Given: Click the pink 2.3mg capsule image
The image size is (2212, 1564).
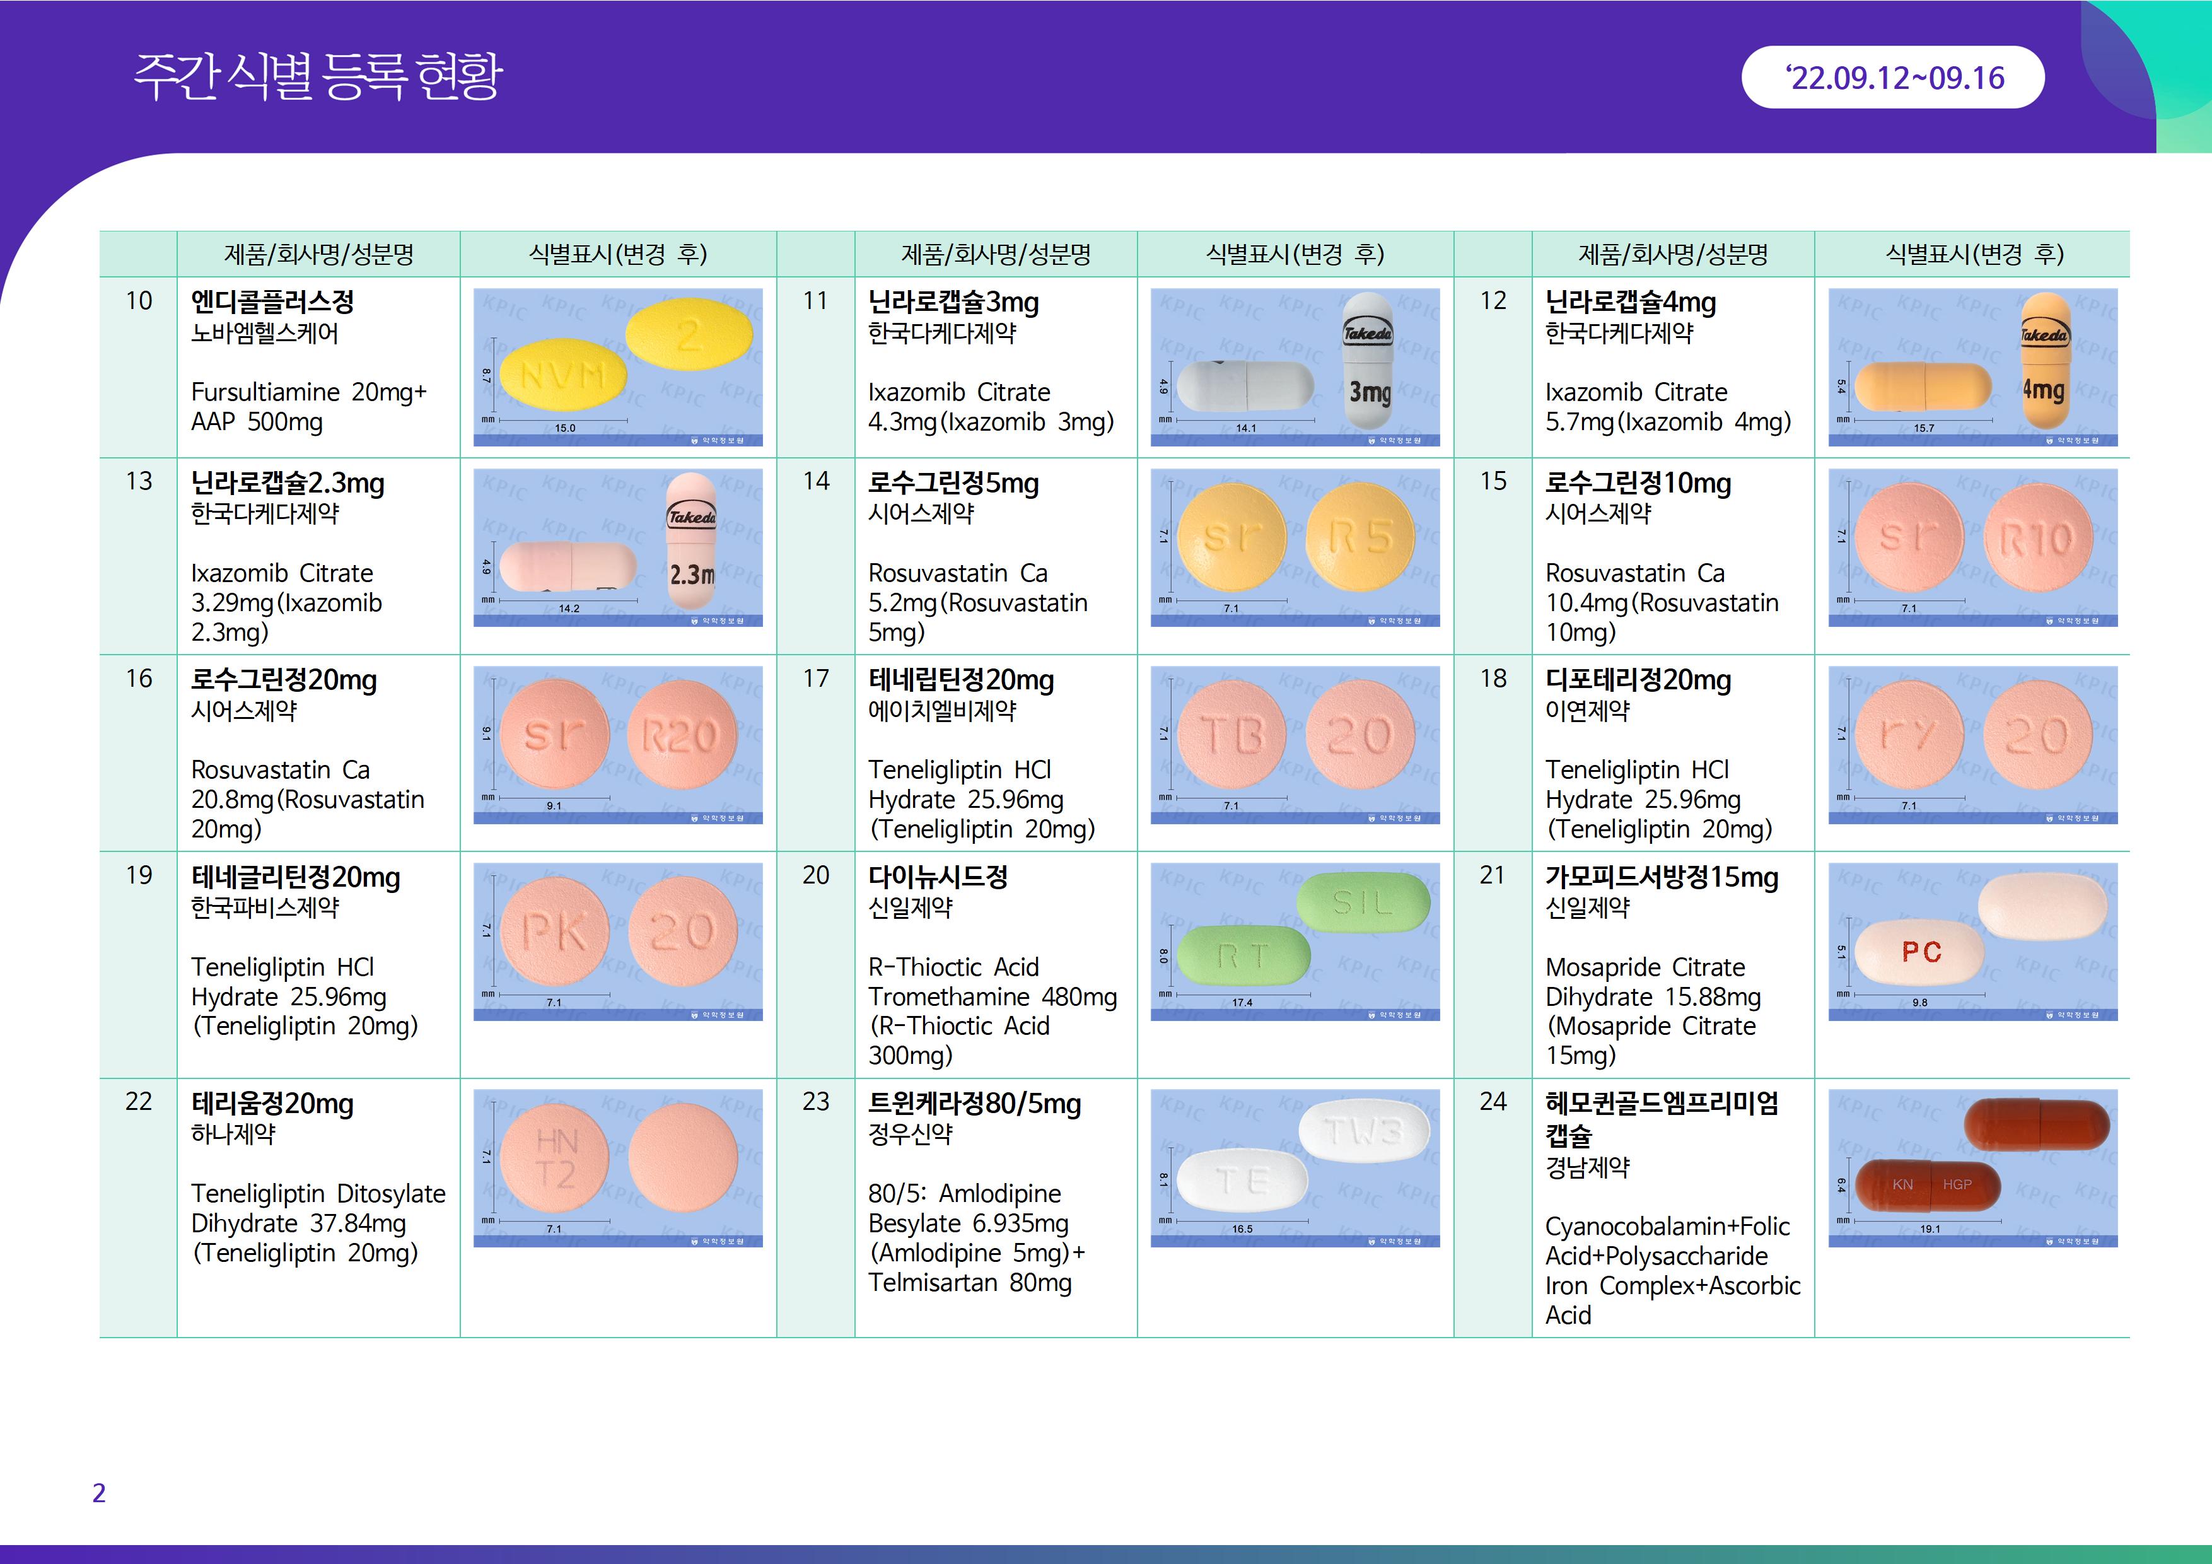Looking at the screenshot, I should [x=617, y=547].
